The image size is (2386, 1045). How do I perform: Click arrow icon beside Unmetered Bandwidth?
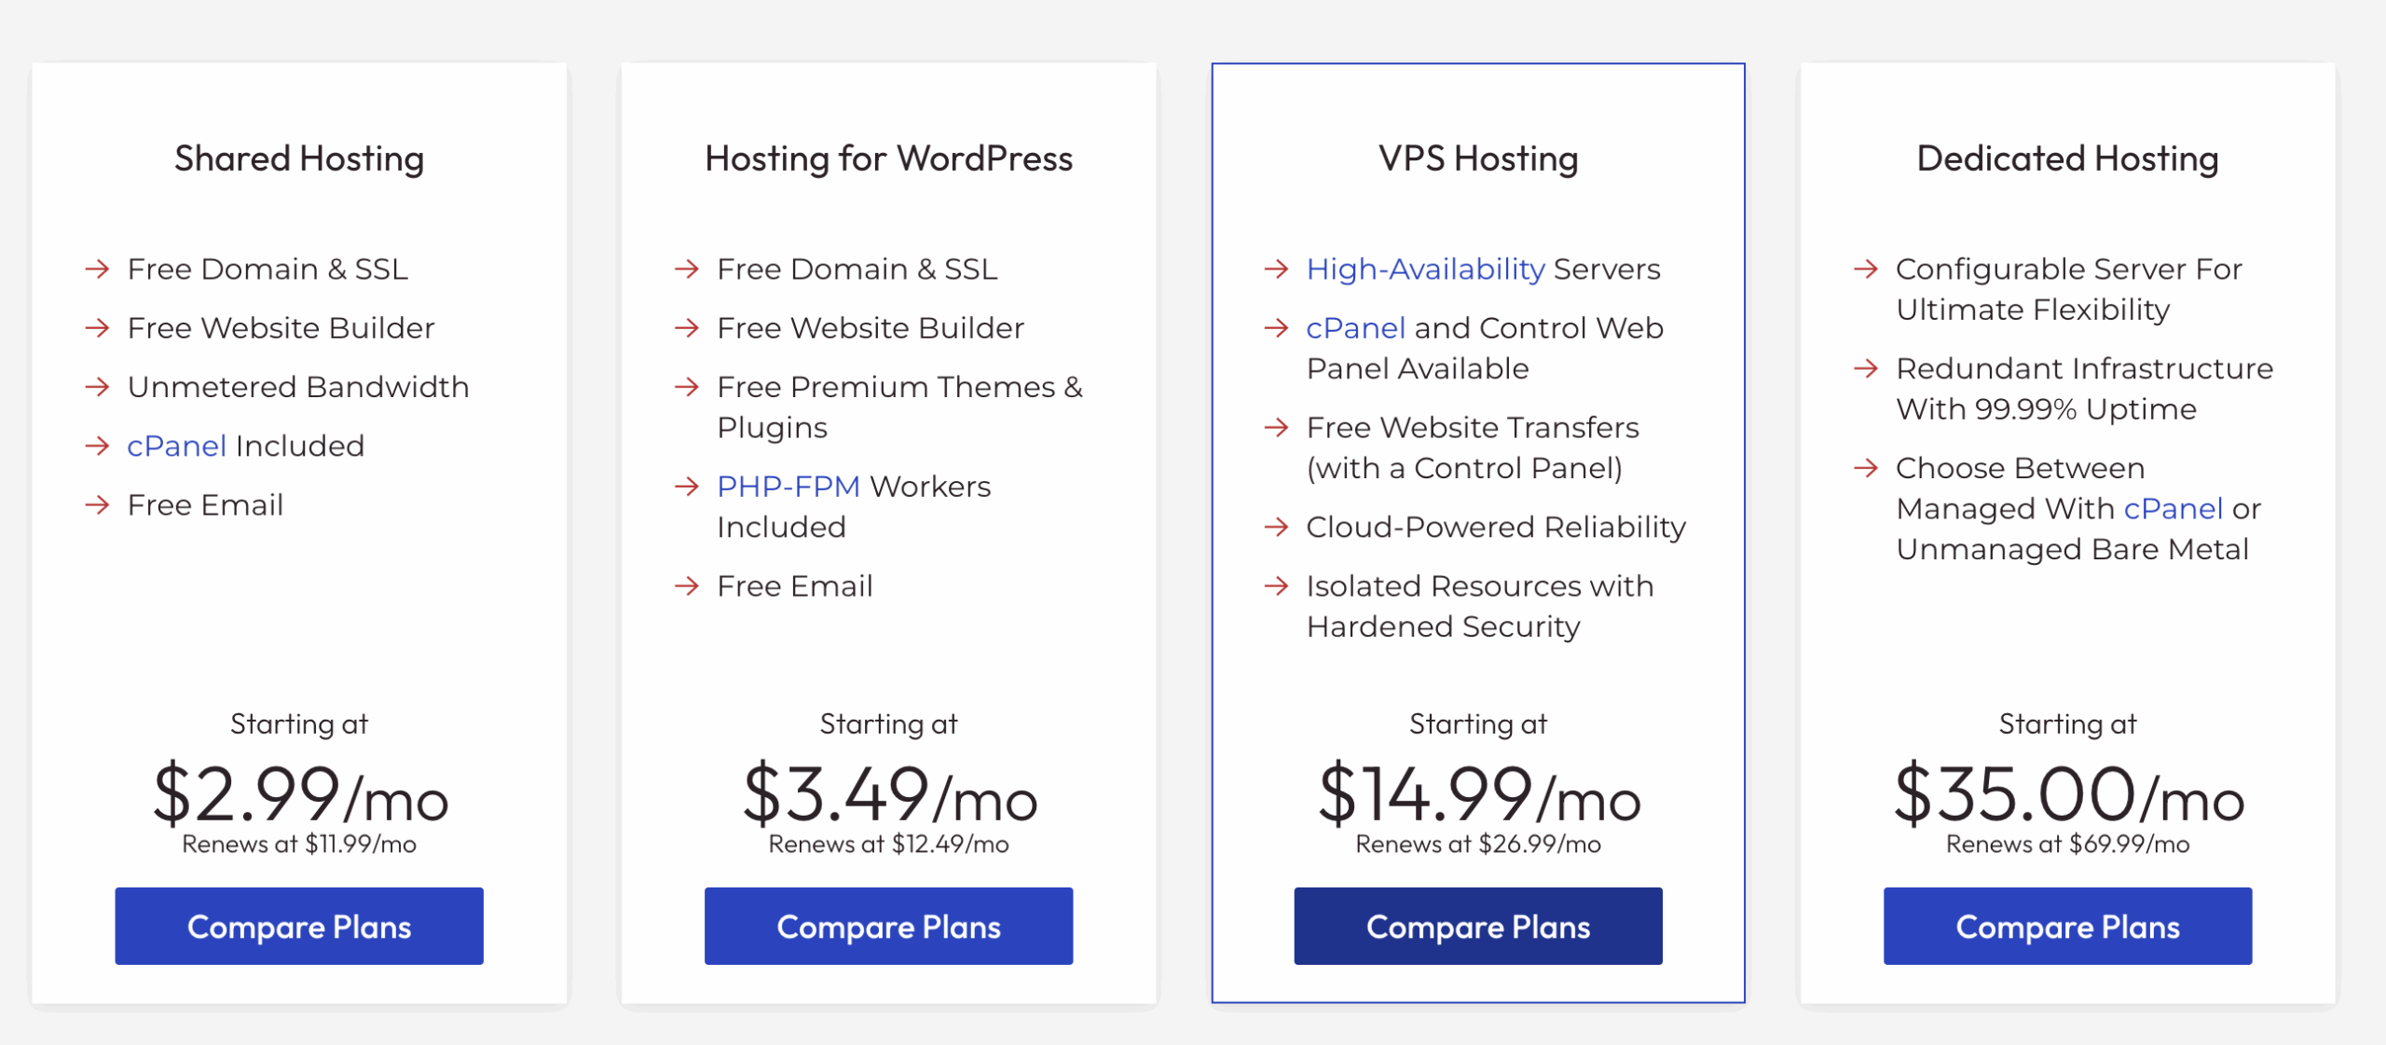(97, 387)
